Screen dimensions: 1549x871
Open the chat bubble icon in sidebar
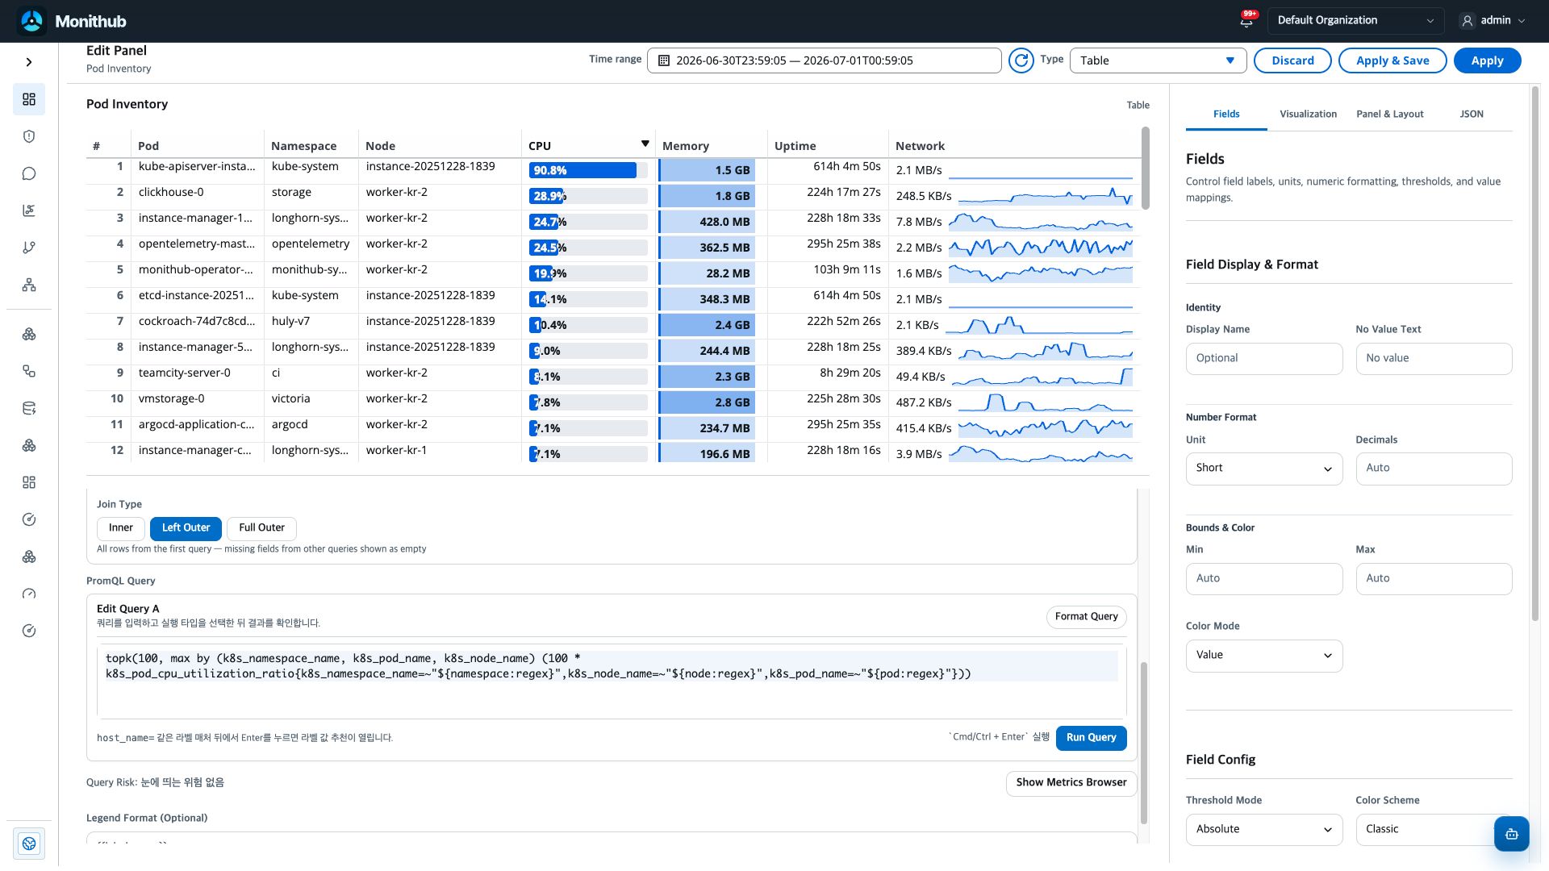click(29, 173)
